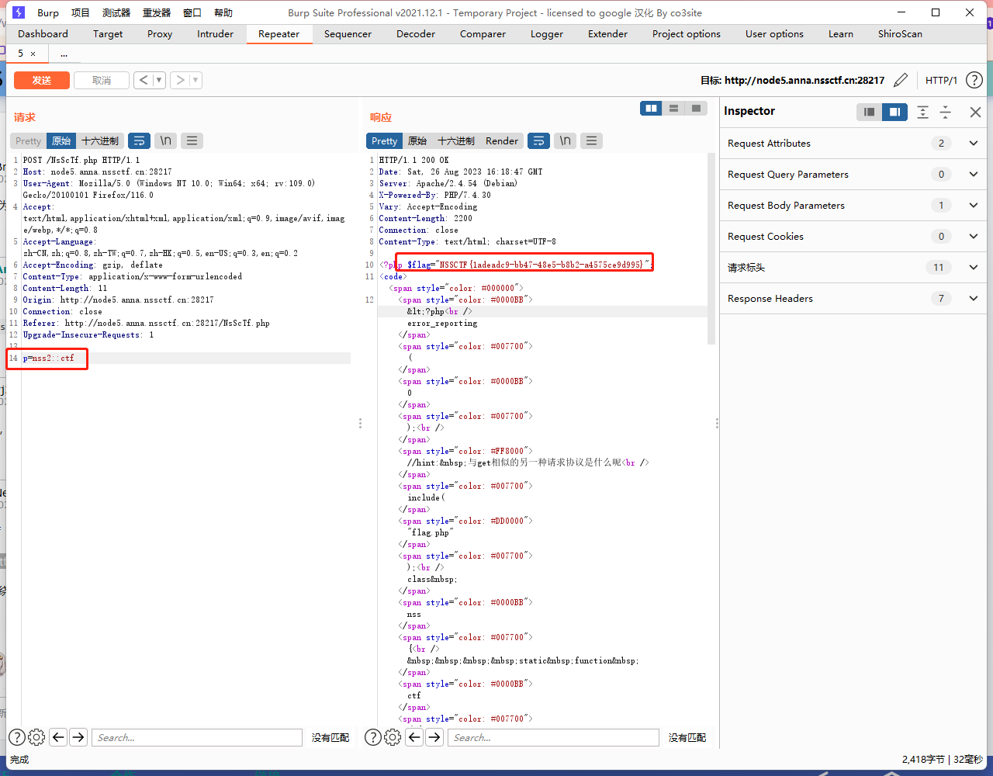Click the HTTP/1 protocol label

942,80
